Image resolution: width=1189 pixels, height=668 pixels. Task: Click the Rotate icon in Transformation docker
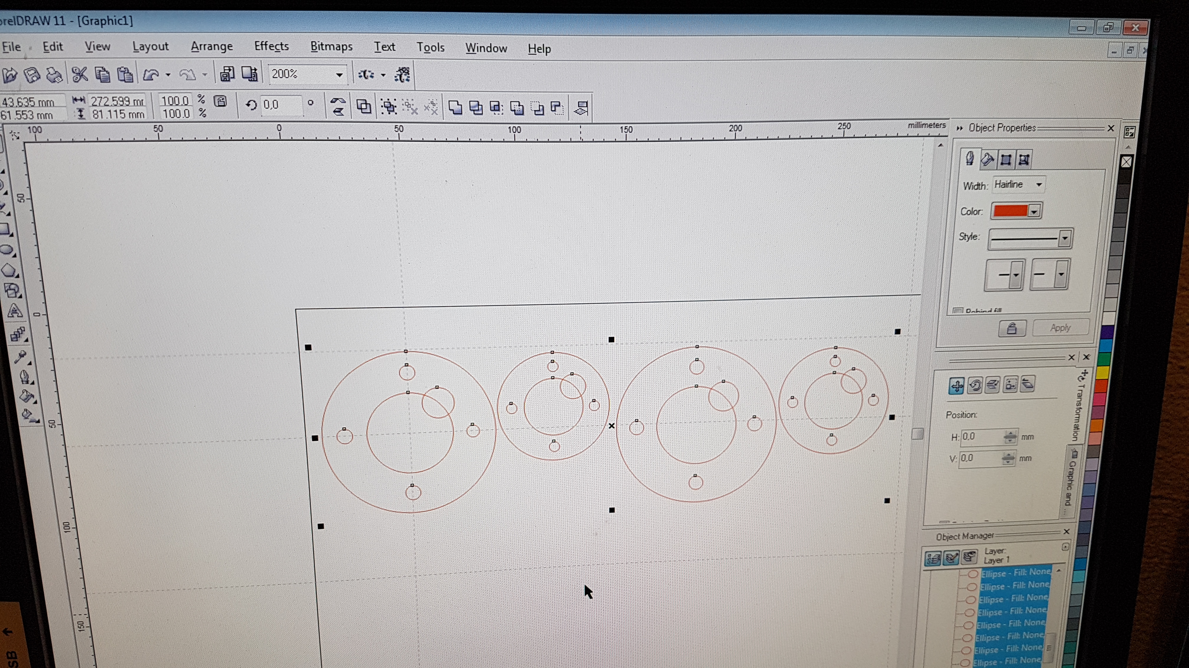974,385
